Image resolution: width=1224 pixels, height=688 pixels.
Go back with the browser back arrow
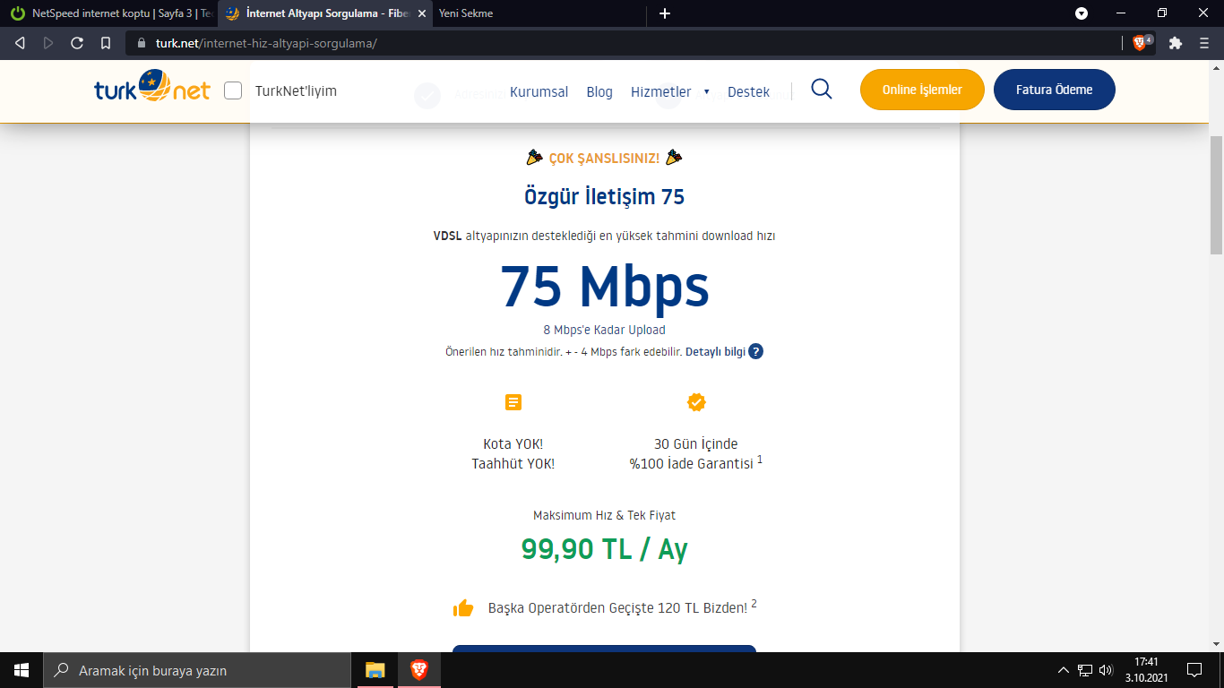pos(21,42)
